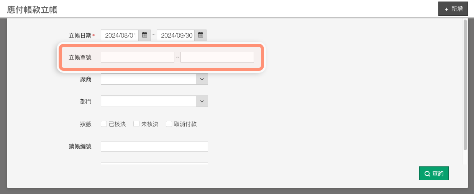Click the 狀態 label

pos(86,124)
